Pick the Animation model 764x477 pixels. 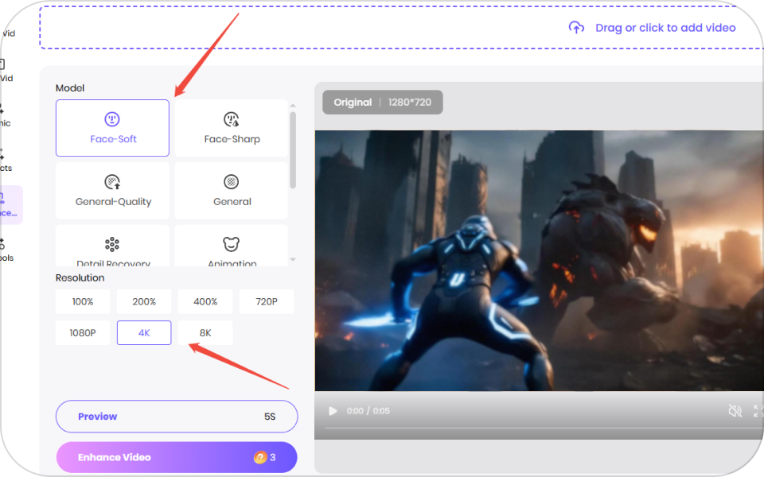coord(232,246)
